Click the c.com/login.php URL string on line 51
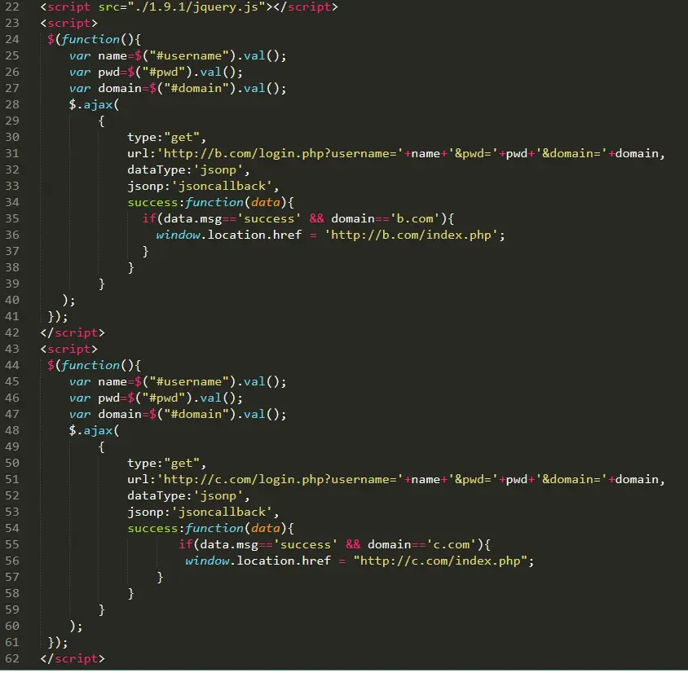 pyautogui.click(x=280, y=480)
